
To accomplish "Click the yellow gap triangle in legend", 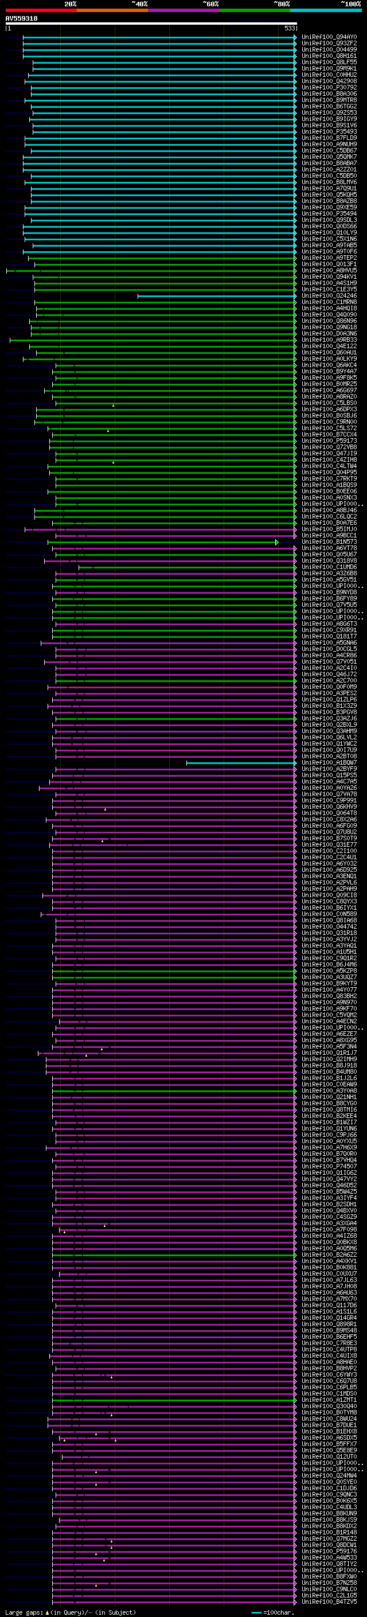I will pyautogui.click(x=47, y=1612).
